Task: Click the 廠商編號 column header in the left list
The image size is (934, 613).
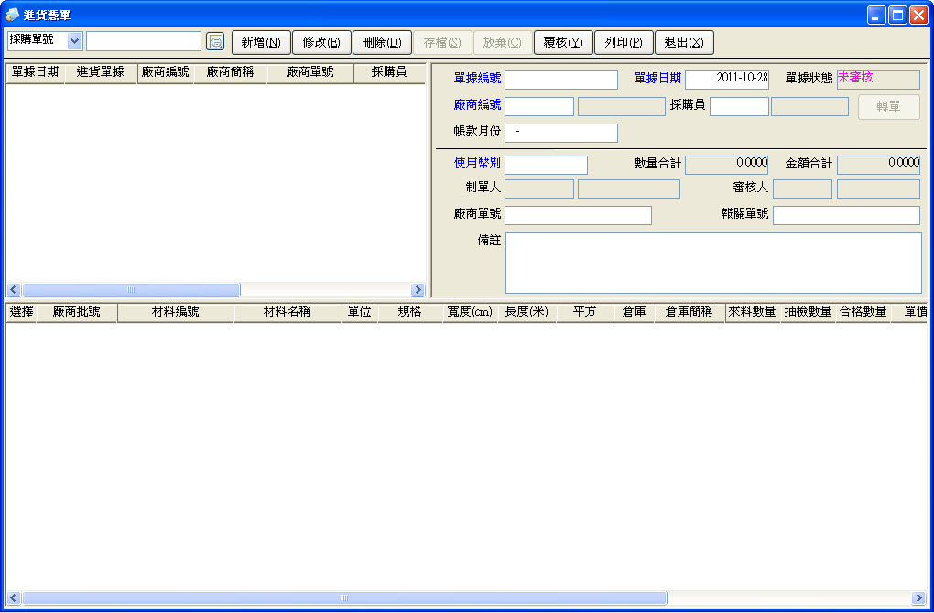Action: point(166,72)
